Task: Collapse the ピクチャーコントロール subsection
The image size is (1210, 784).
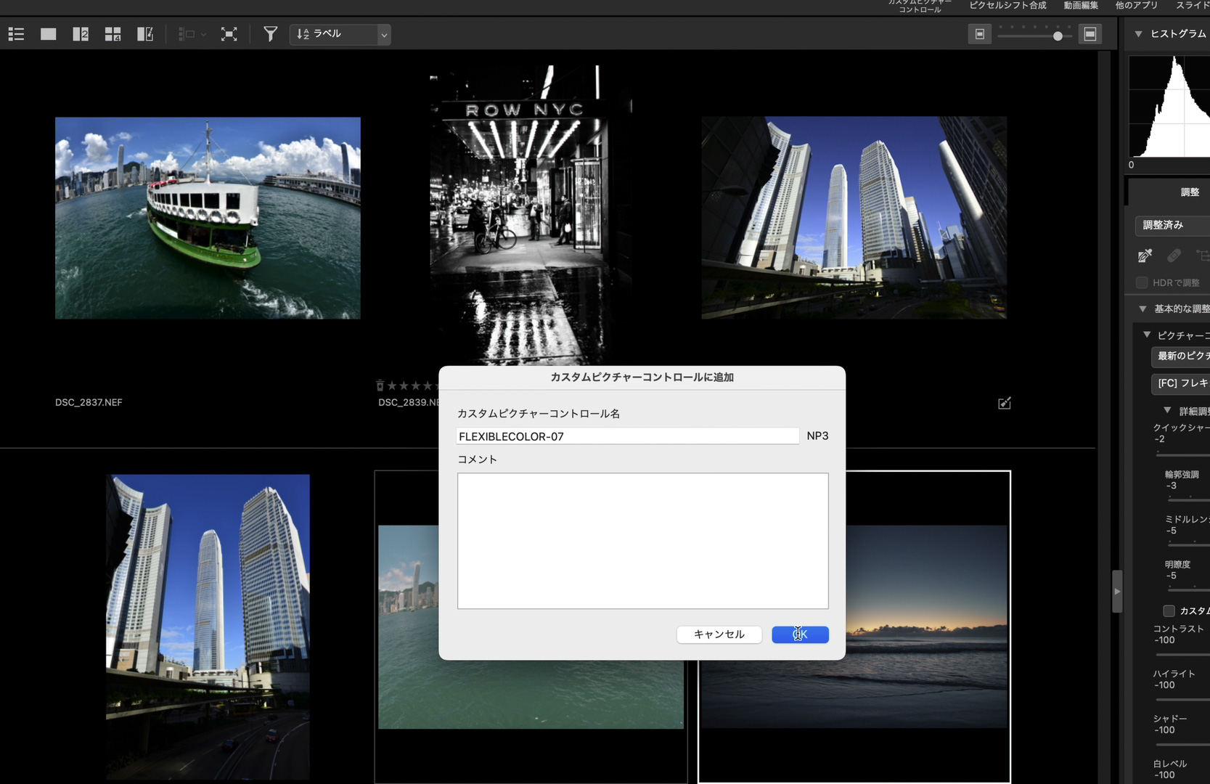Action: coord(1147,335)
